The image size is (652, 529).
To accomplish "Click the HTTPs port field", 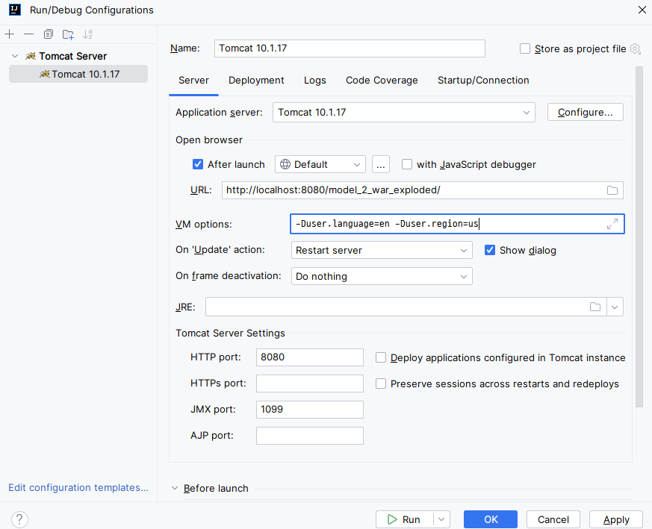I will coord(310,384).
